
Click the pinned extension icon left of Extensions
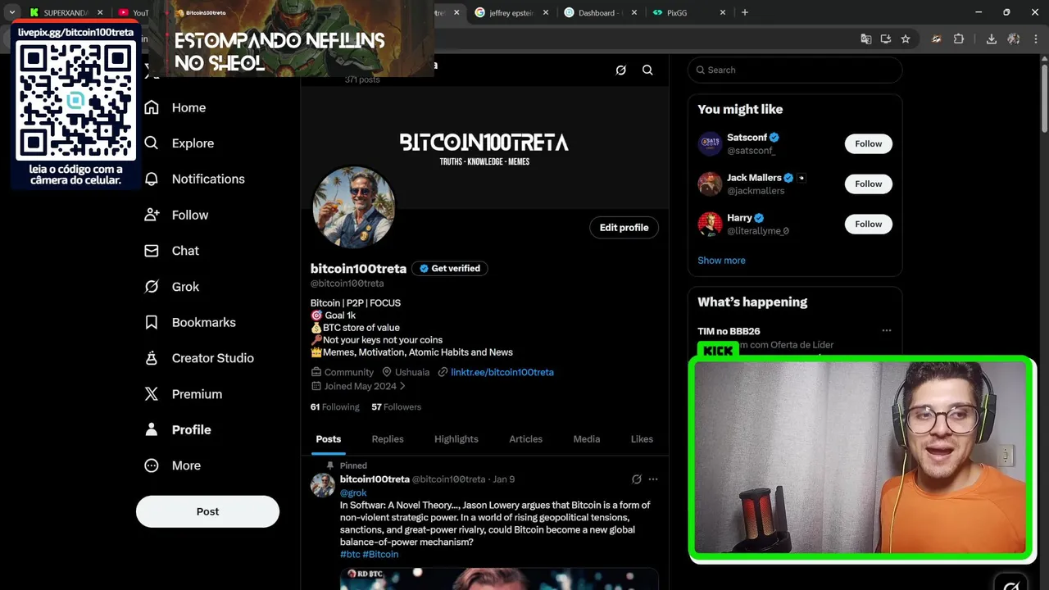tap(937, 39)
